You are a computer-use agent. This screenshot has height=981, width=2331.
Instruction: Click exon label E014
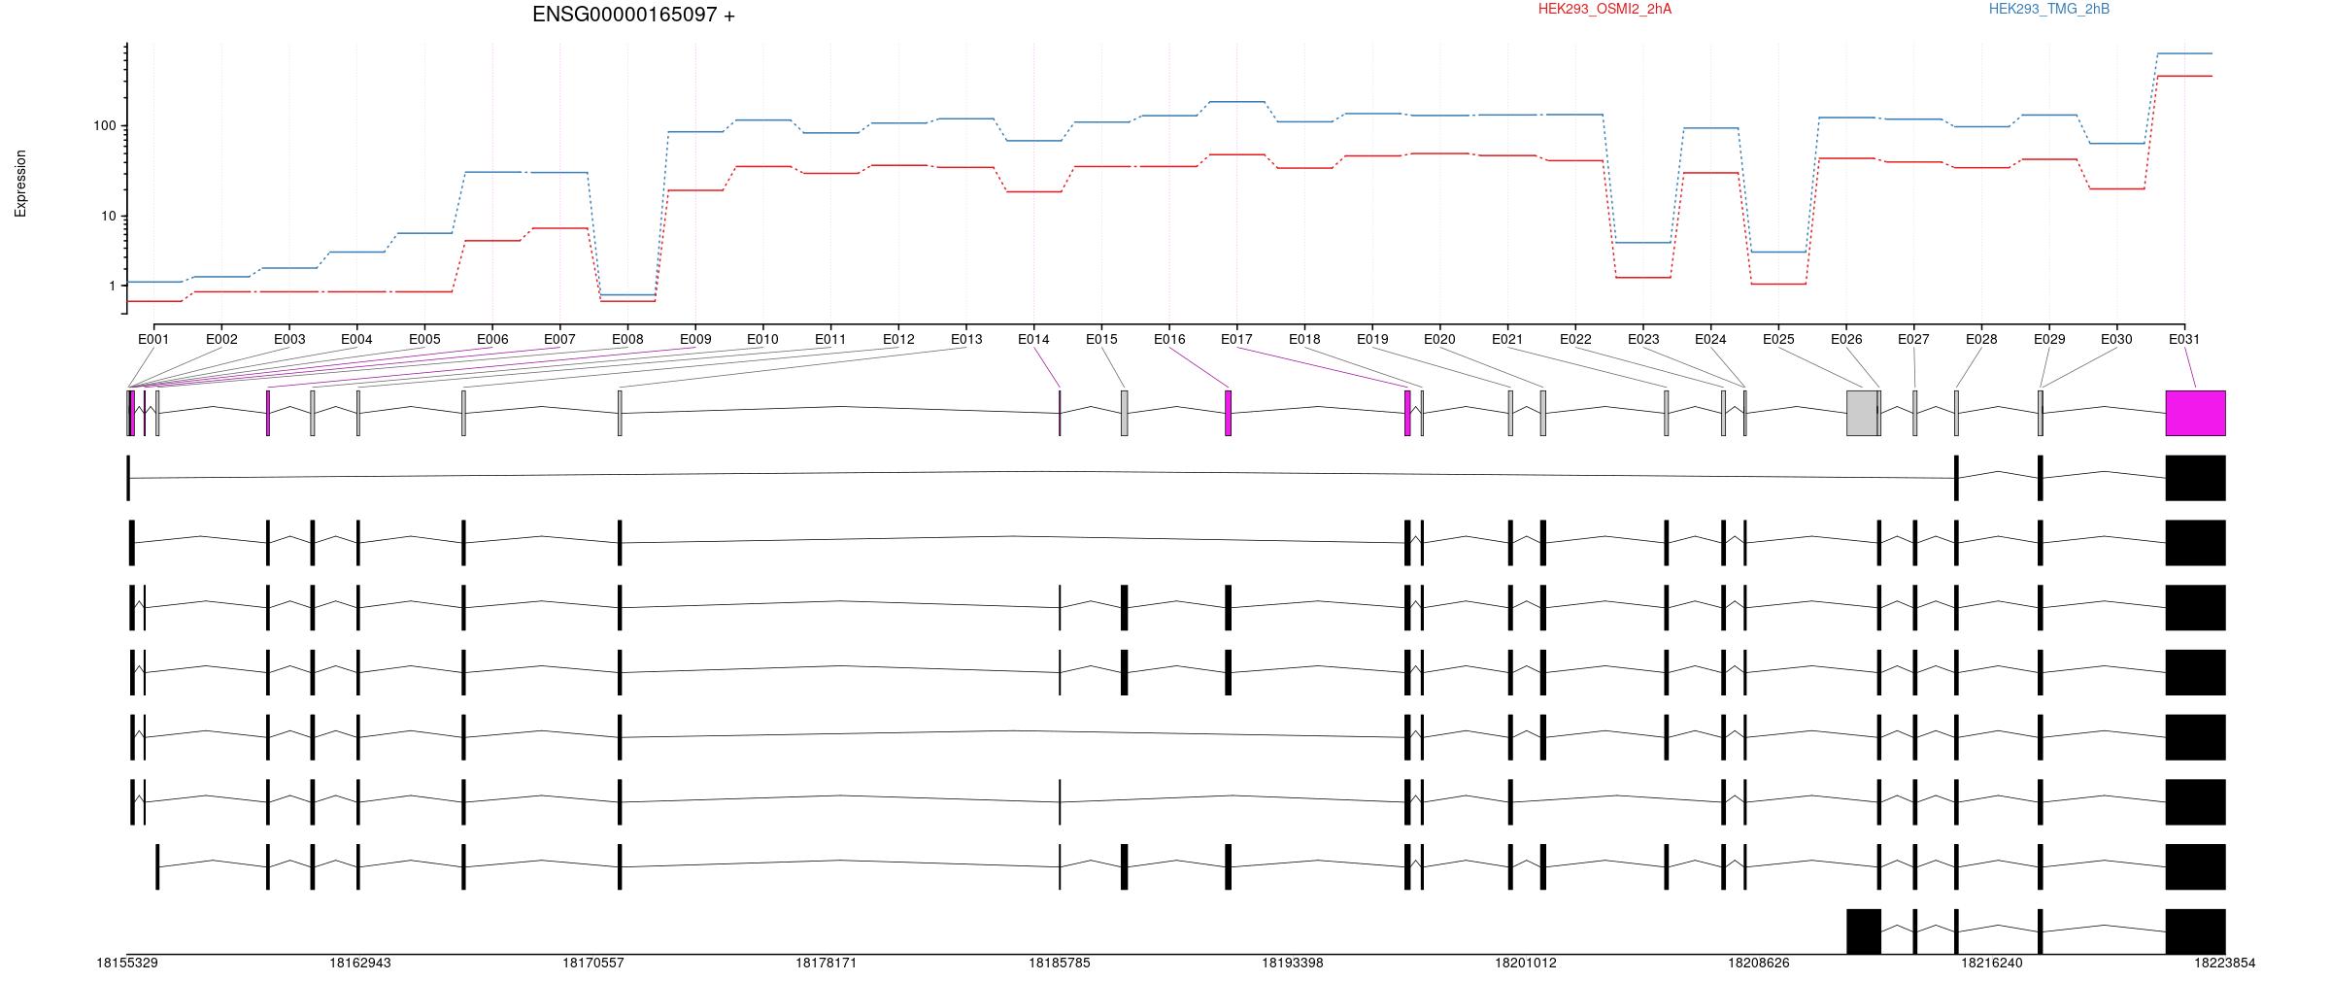click(x=1033, y=339)
